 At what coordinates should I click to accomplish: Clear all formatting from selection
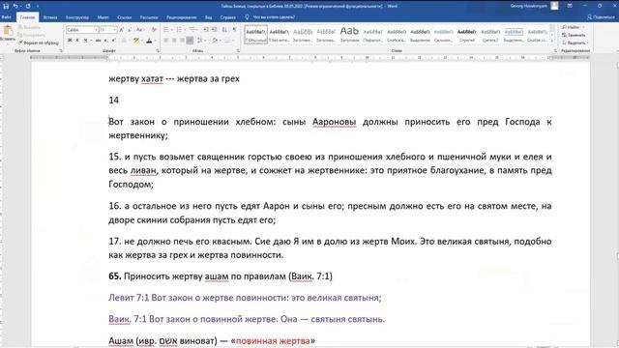click(154, 30)
